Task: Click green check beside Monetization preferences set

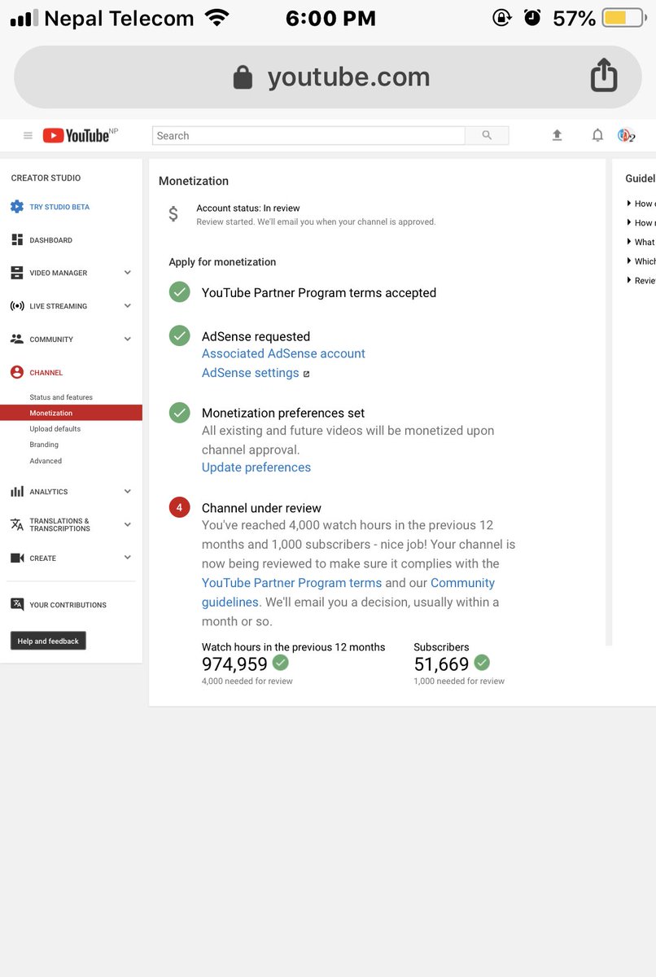Action: point(180,413)
